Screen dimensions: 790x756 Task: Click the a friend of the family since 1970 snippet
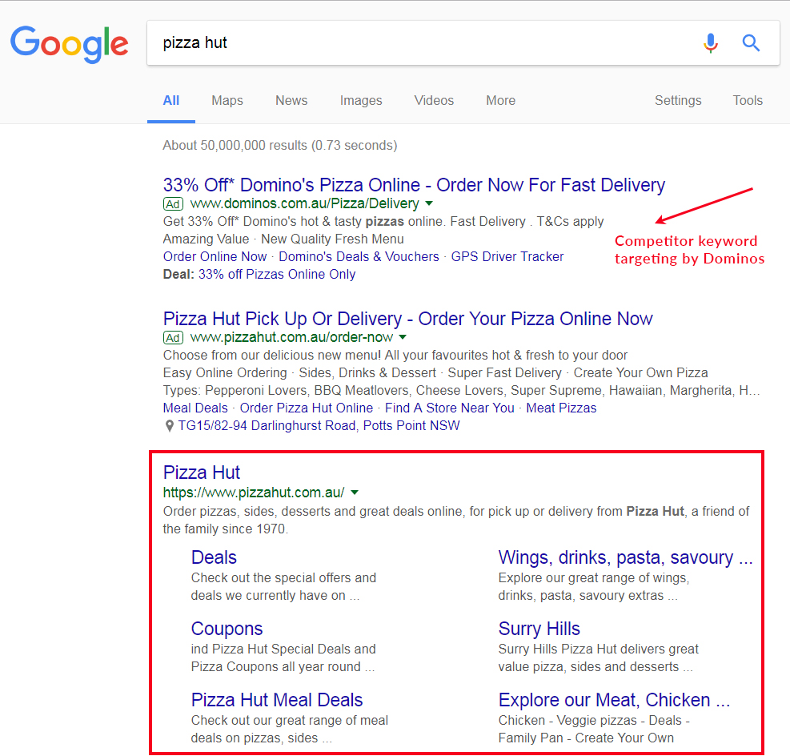[456, 520]
